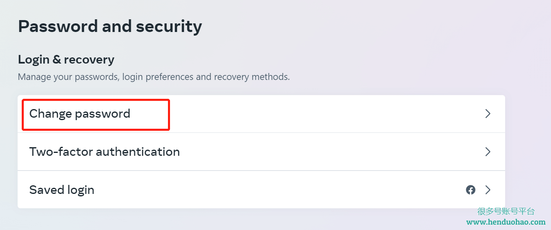Select Two-factor authentication entry
Screen dimensions: 551x230
tap(261, 152)
